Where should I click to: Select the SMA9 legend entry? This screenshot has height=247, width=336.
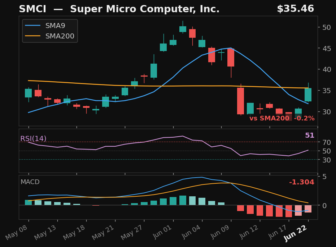[x=45, y=26]
